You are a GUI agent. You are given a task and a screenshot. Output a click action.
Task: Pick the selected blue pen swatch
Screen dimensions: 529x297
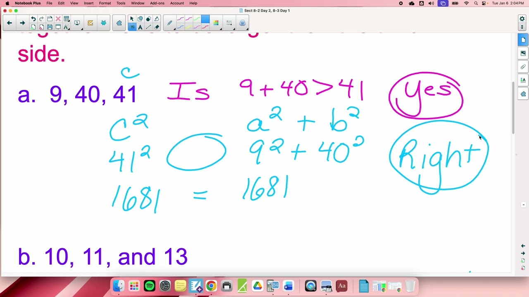point(205,19)
